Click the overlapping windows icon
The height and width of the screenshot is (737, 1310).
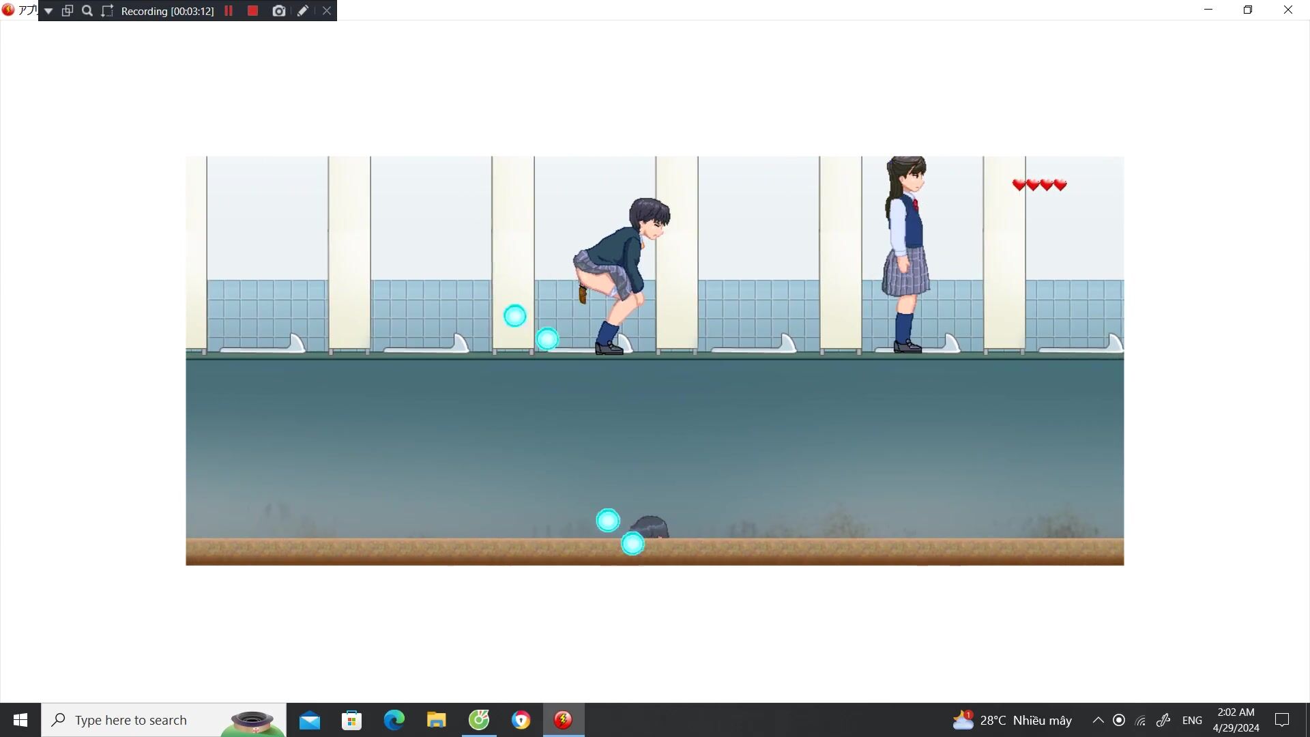click(68, 11)
